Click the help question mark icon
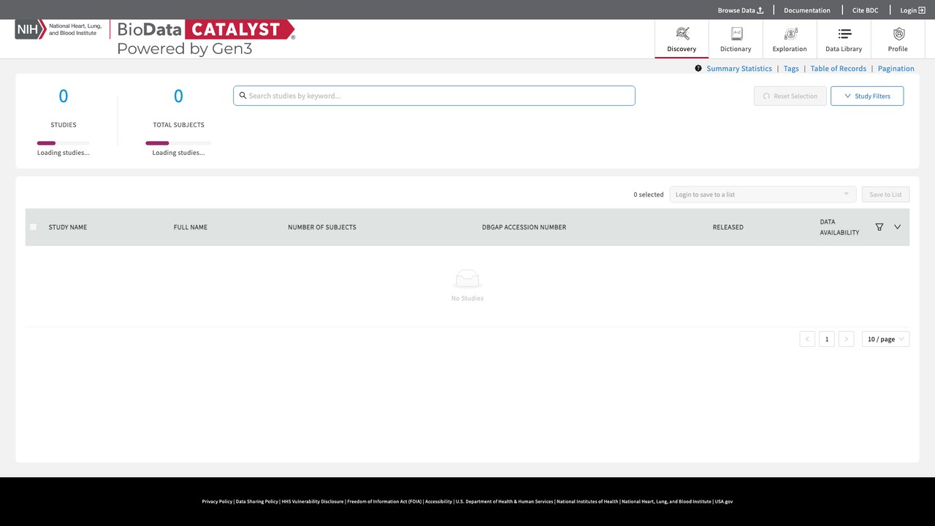The image size is (935, 526). pyautogui.click(x=698, y=69)
